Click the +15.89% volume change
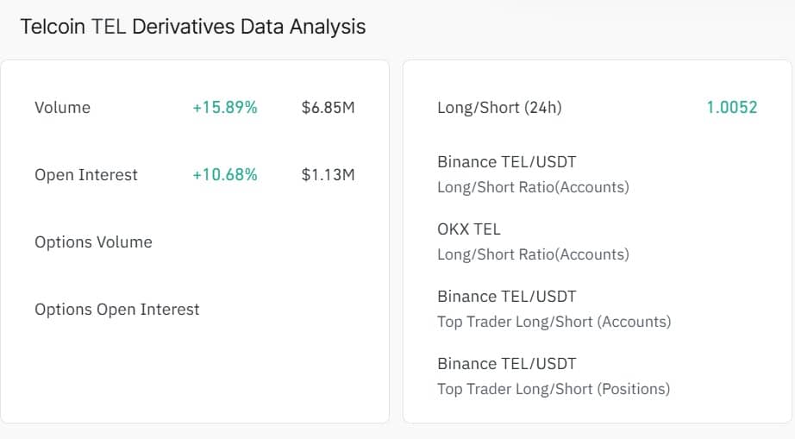The image size is (795, 439). [x=224, y=108]
